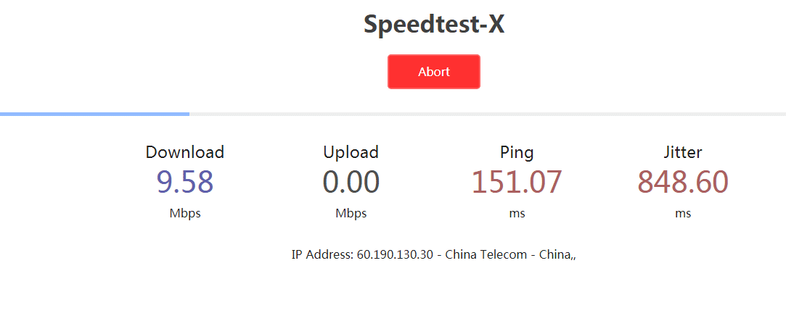Click the Jitter label
Viewport: 786px width, 329px height.
[683, 152]
